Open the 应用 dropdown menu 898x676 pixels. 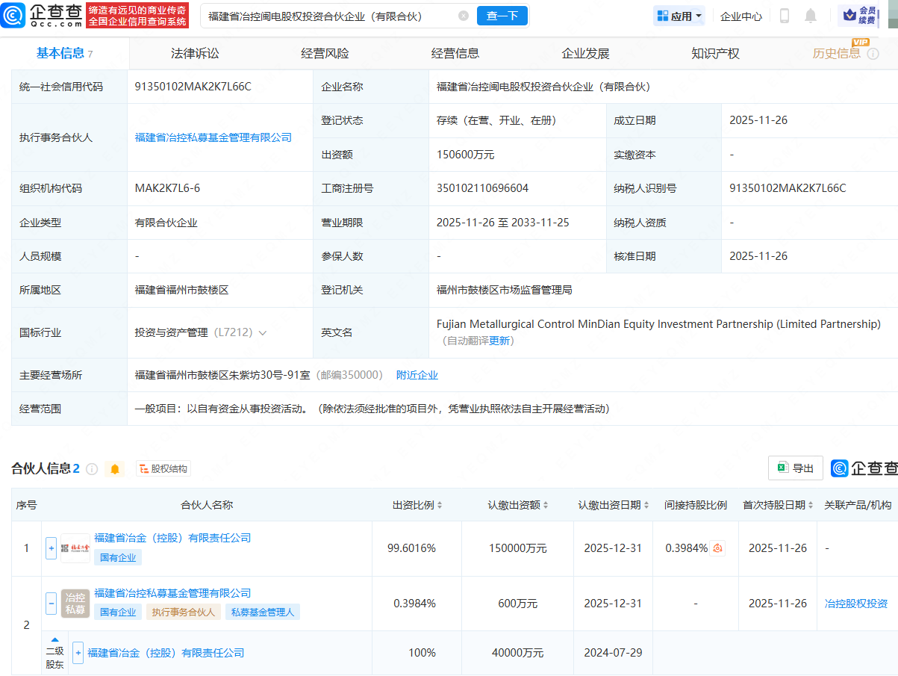tap(679, 16)
